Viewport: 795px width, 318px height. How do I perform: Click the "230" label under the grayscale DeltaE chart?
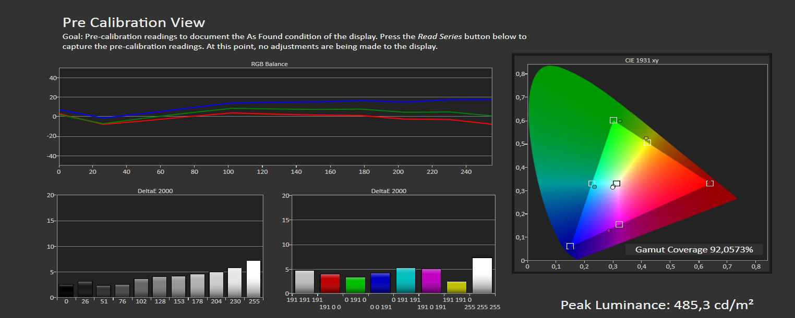coord(235,301)
